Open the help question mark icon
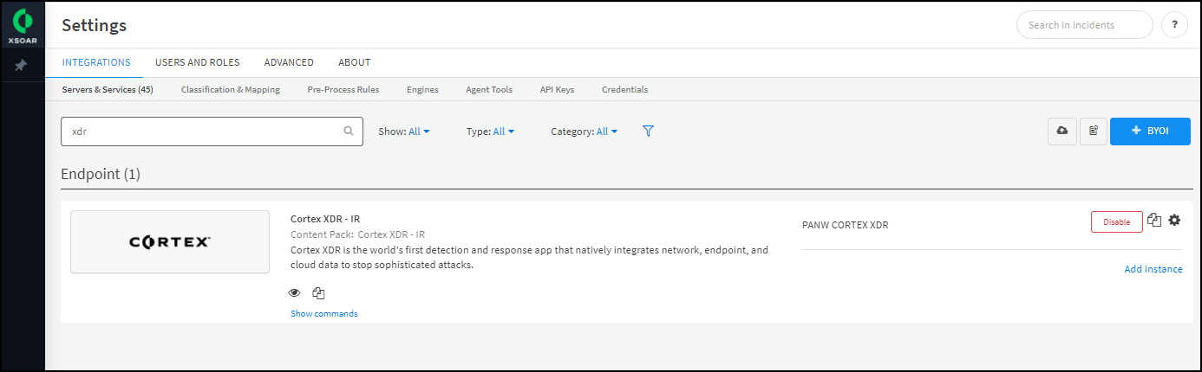1202x372 pixels. 1174,25
